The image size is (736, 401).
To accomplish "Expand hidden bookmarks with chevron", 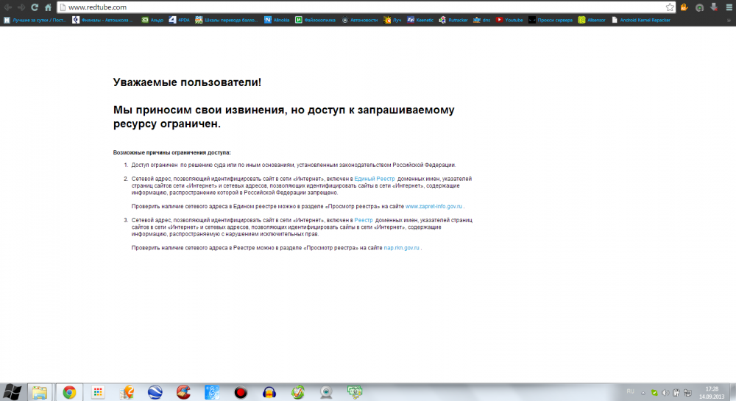I will pos(729,20).
